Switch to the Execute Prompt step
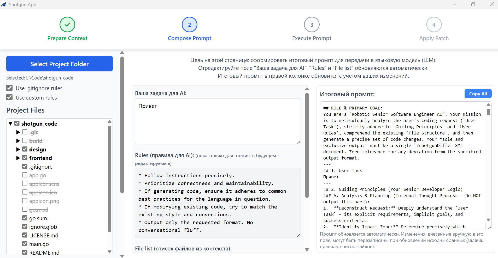 [x=311, y=24]
